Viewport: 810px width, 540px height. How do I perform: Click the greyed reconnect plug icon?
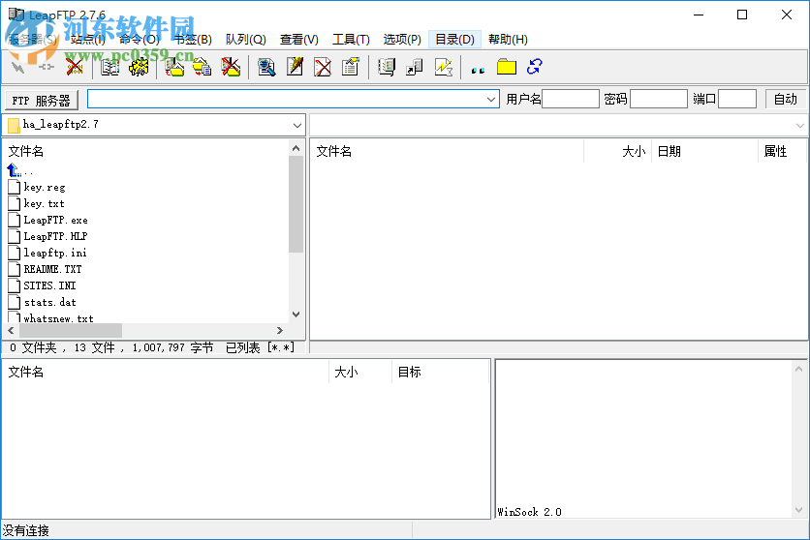pos(46,67)
